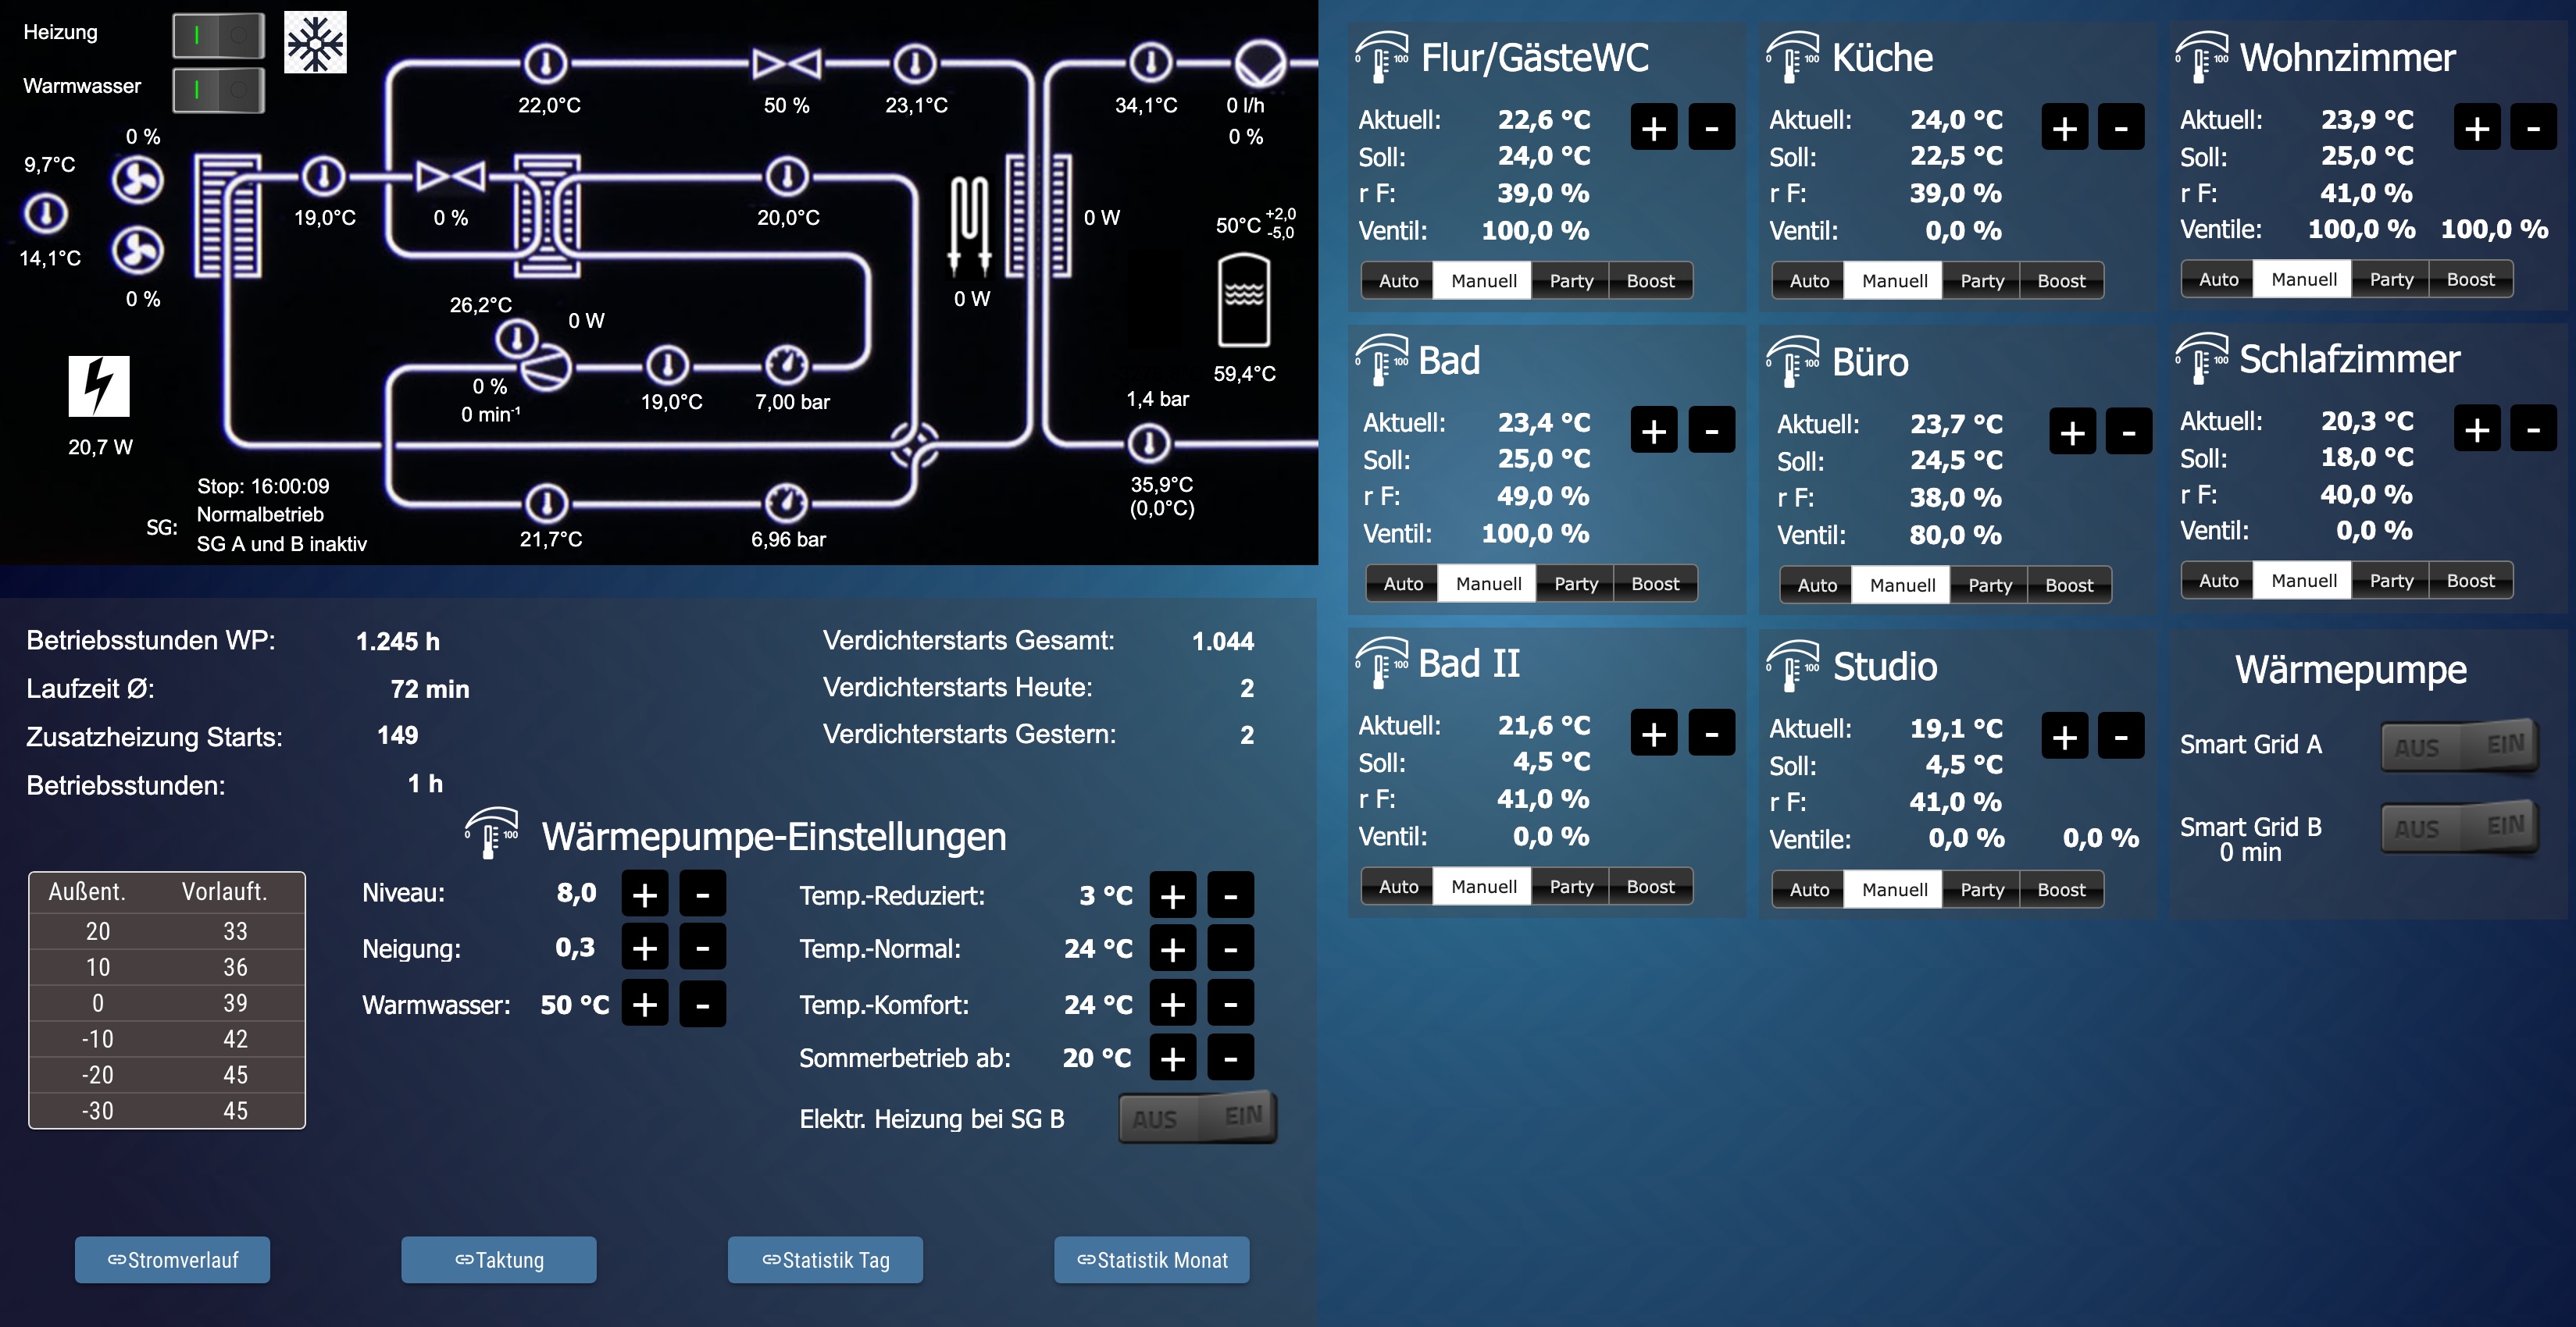Select Party mode for Büro
This screenshot has height=1327, width=2576.
point(1989,585)
